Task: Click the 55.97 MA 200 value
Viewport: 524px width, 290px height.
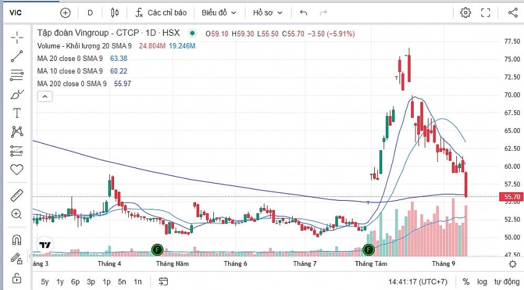Action: coord(123,84)
